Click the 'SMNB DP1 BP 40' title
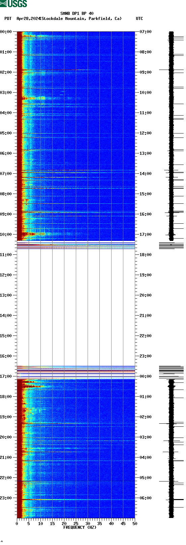Screen dimensions: 186x545 77,14
